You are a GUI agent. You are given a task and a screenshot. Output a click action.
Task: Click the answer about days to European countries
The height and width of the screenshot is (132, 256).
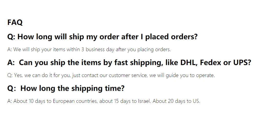[104, 101]
